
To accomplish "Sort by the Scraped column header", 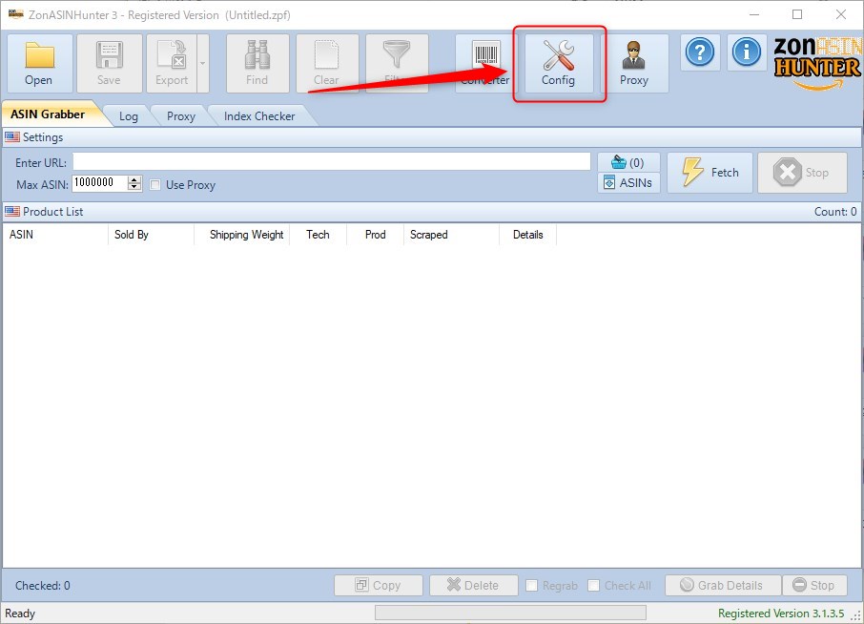I will 451,235.
